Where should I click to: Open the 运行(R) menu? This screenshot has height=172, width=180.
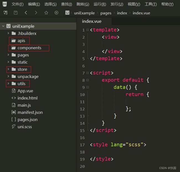pyautogui.click(x=100, y=4)
